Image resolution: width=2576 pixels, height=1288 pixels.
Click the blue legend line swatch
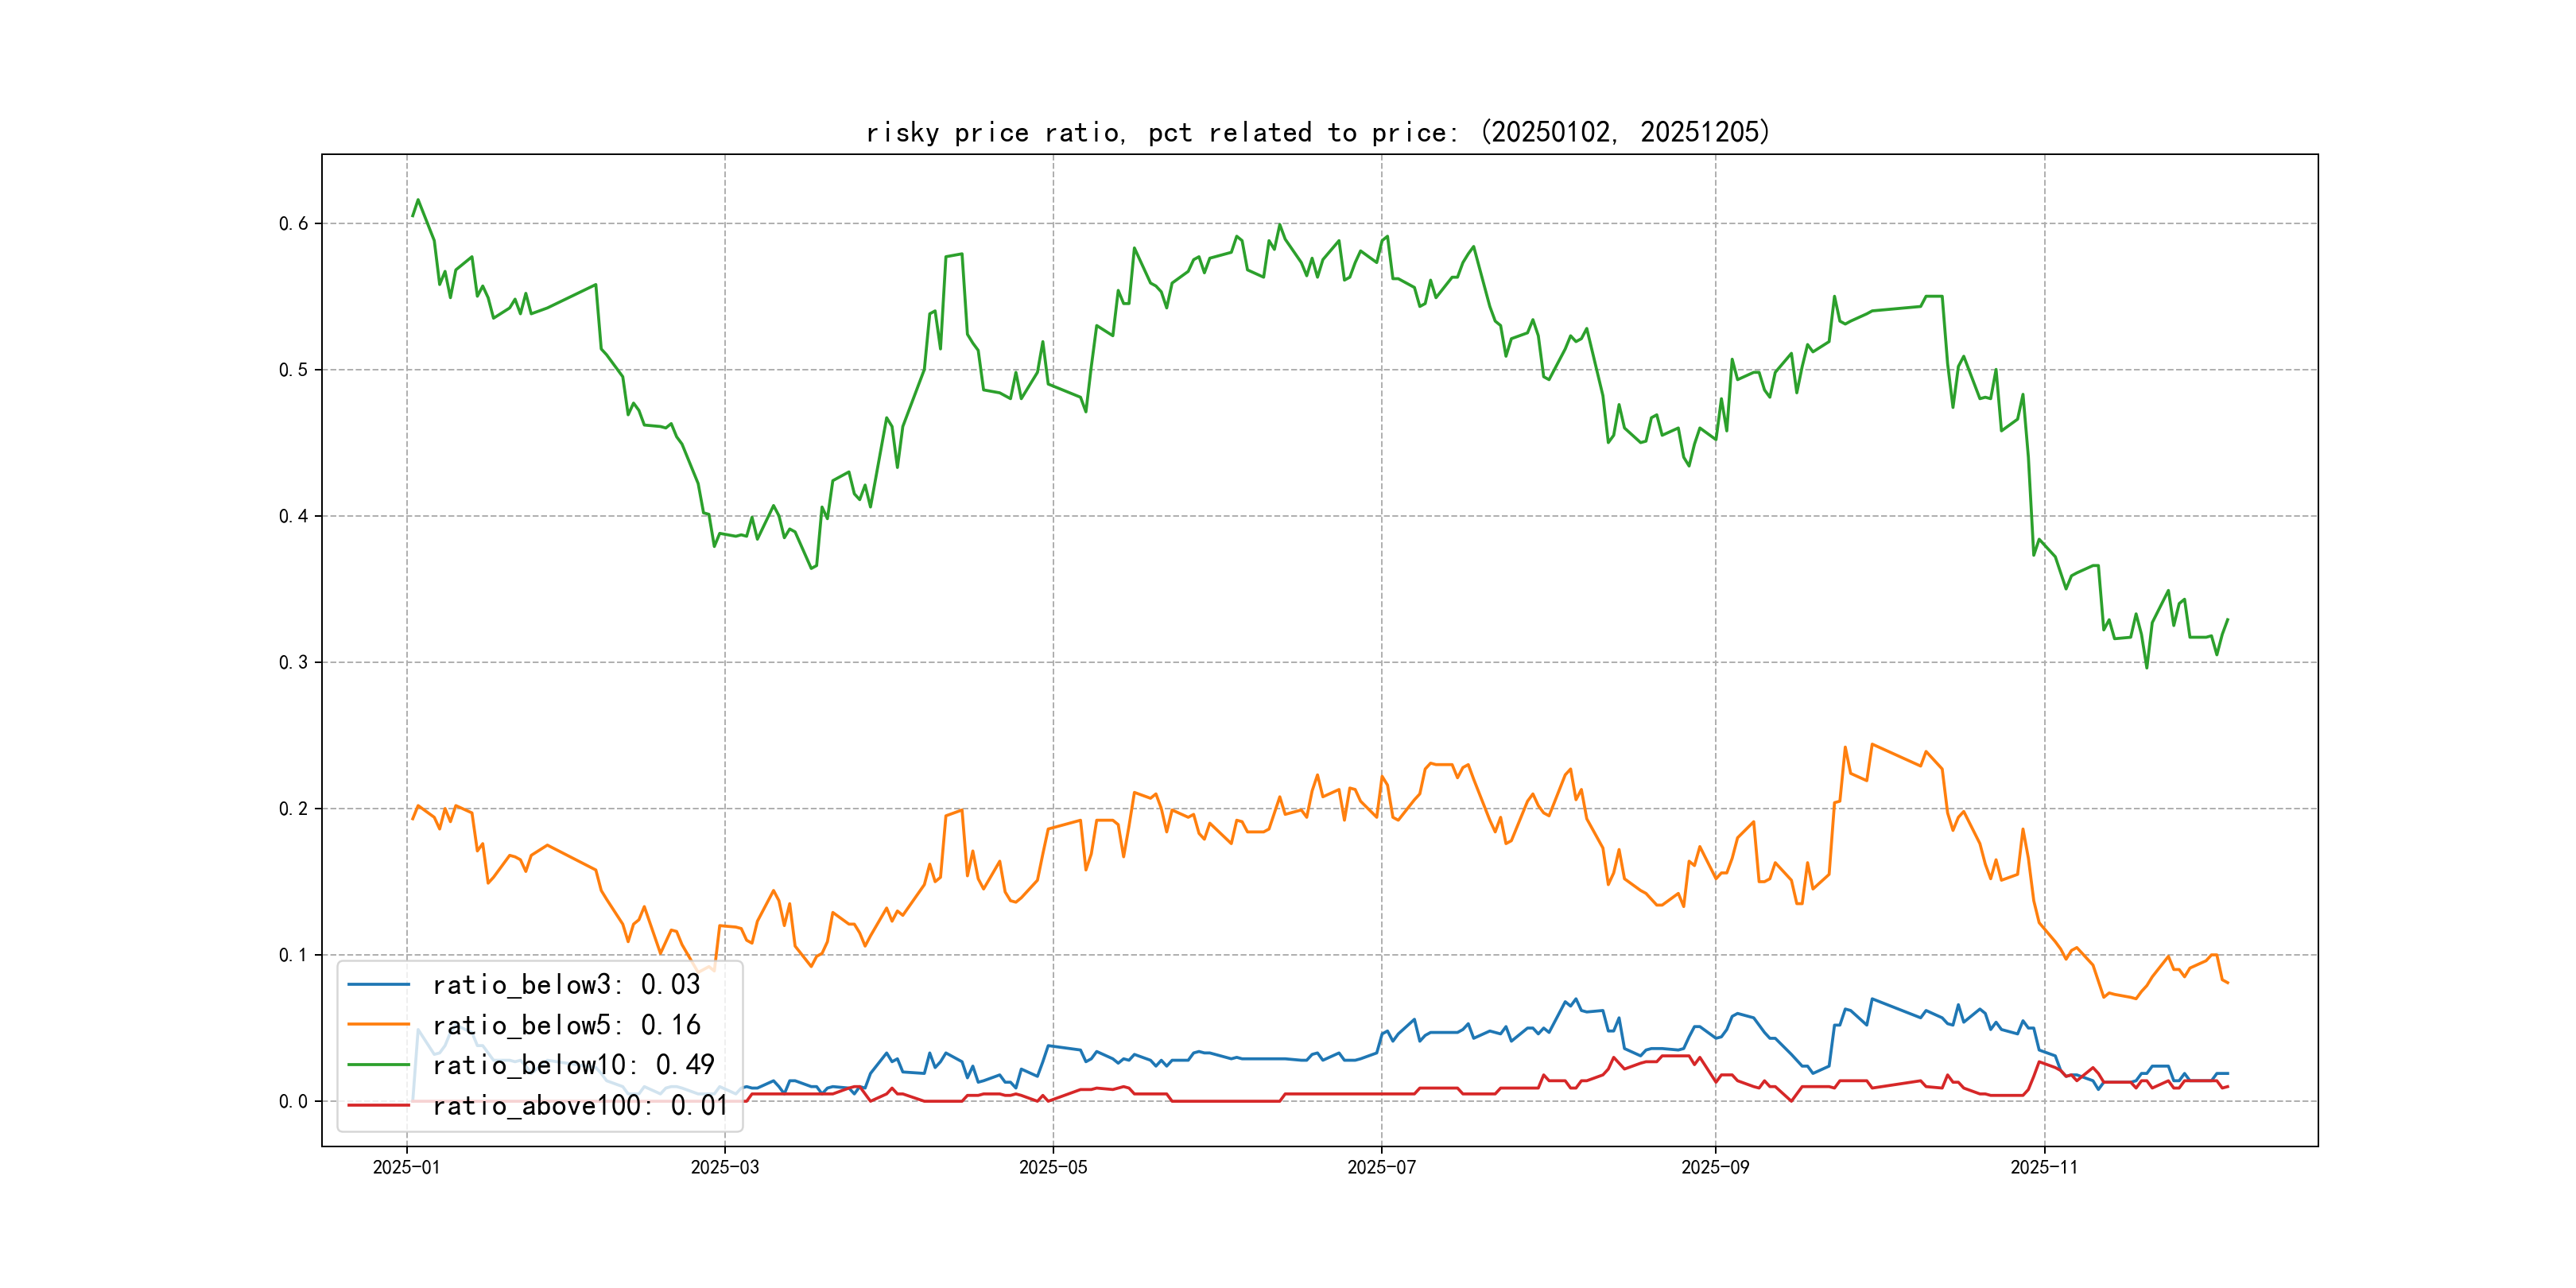[x=378, y=985]
